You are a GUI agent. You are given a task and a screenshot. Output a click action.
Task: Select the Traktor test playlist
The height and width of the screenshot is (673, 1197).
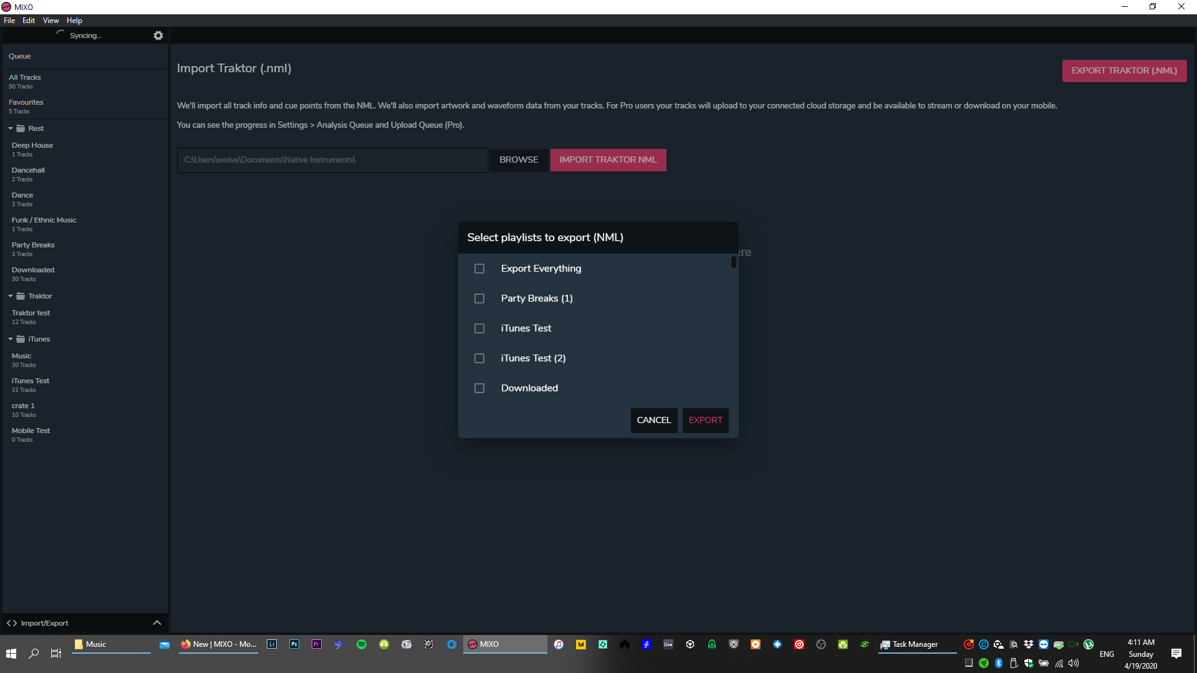coord(85,317)
